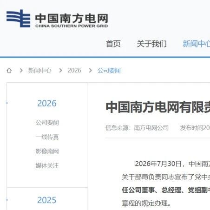Click the China Southern Power Grid logo

[x=57, y=19]
